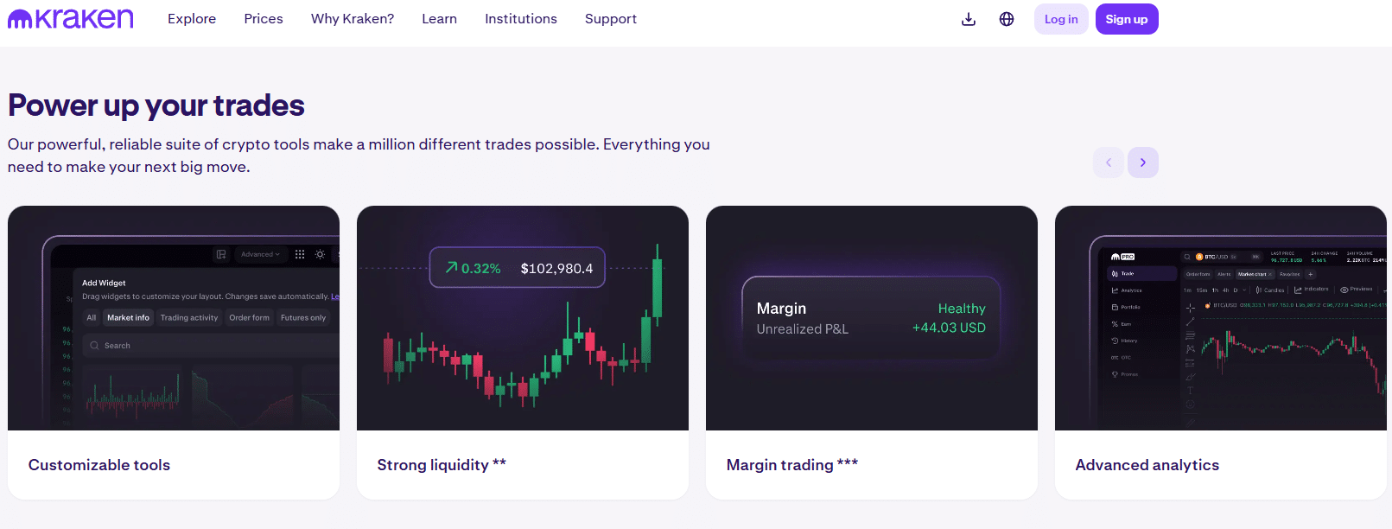The image size is (1392, 529).
Task: Go to previous carousel slide arrow
Action: click(1109, 163)
